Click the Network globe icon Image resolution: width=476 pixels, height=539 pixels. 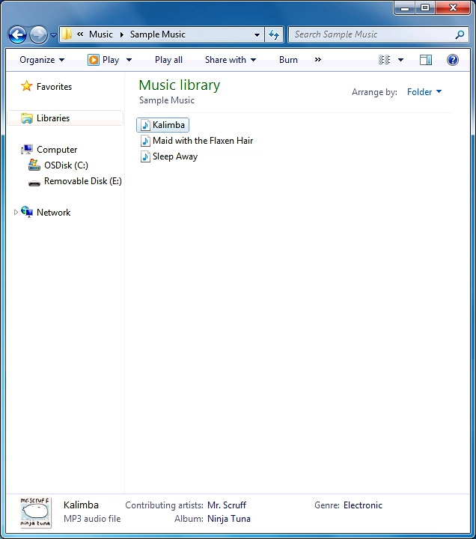(x=27, y=212)
